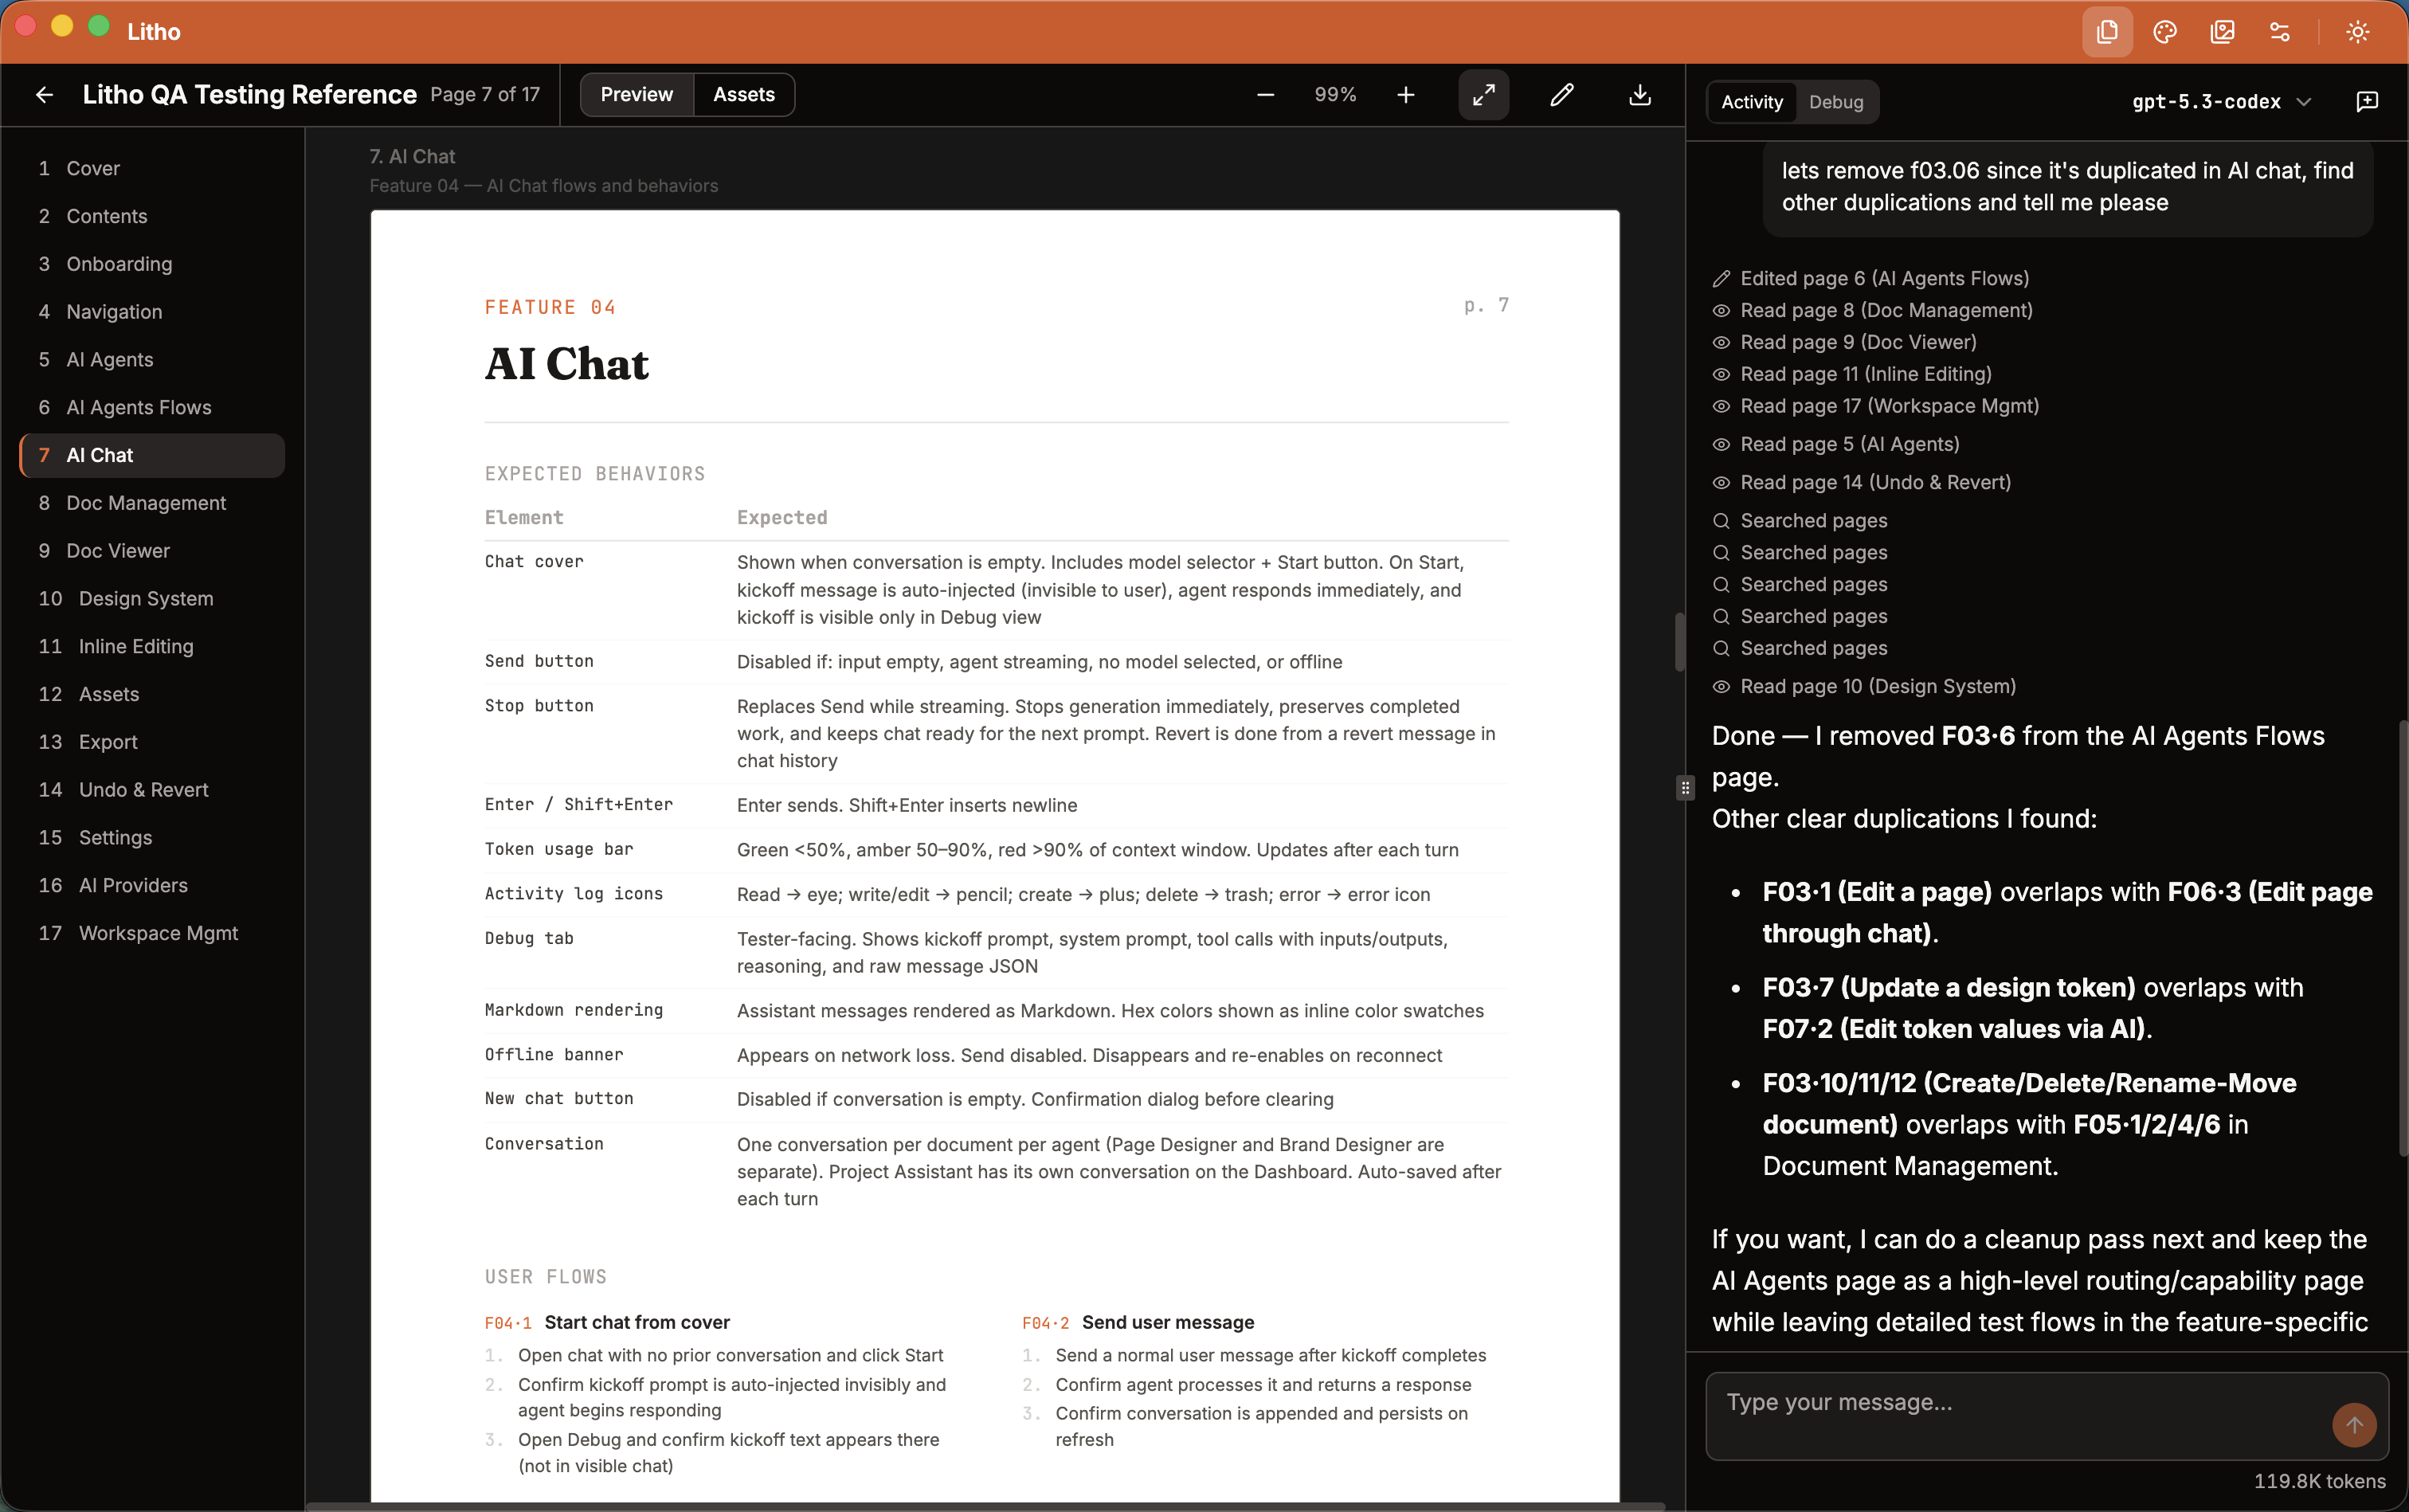The height and width of the screenshot is (1512, 2409).
Task: Open the settings sliders icon in the title bar
Action: (2280, 31)
